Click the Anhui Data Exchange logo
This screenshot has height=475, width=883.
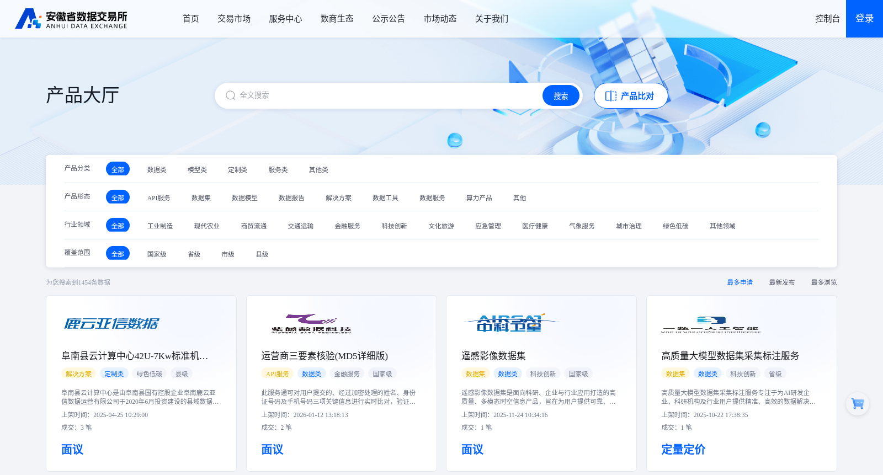[71, 19]
